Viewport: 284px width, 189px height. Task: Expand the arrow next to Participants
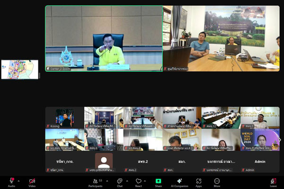point(107,180)
